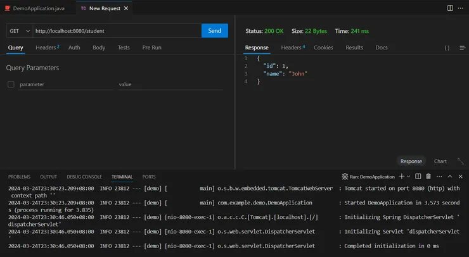Switch to the Body request tab
Viewport: 469px width, 257px height.
point(99,47)
